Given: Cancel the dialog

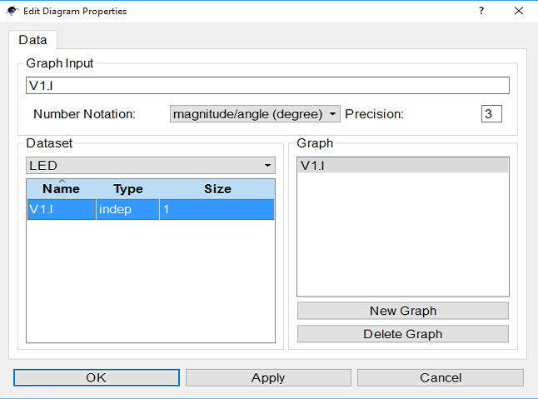Looking at the screenshot, I should tap(441, 377).
